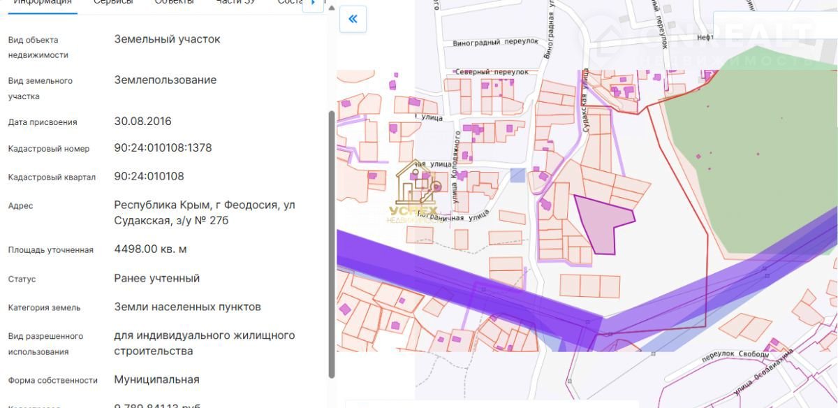
Task: Open the Информация tab
Action: pos(43,2)
